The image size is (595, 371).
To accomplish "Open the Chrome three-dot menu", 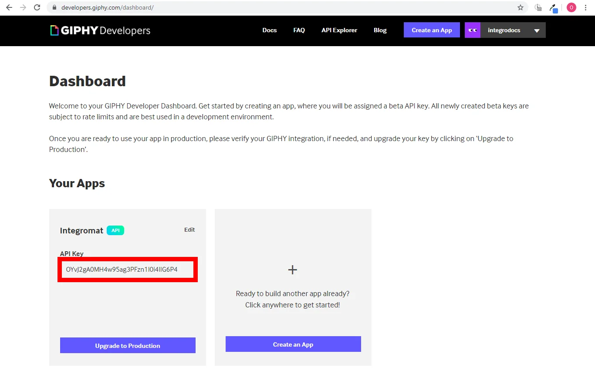I will (x=586, y=7).
